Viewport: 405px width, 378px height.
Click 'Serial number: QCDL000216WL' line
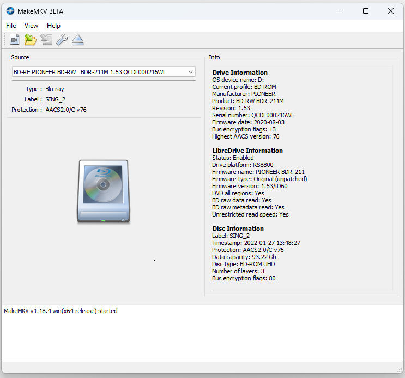[253, 115]
